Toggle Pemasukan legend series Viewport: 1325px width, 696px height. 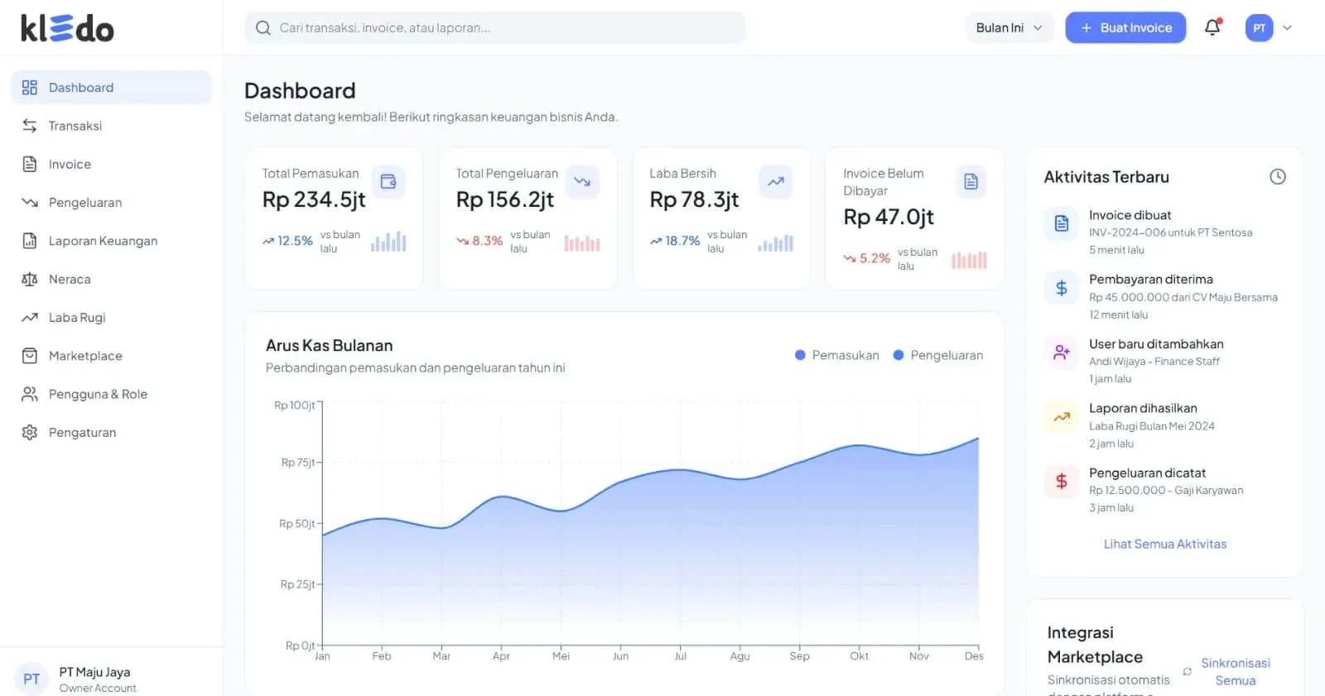pos(837,355)
